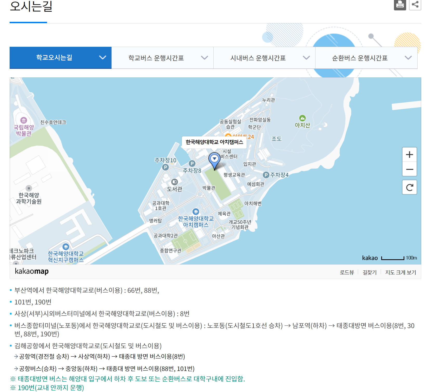Click the print icon at top right
Viewport: 428px width, 392px height.
tap(400, 4)
